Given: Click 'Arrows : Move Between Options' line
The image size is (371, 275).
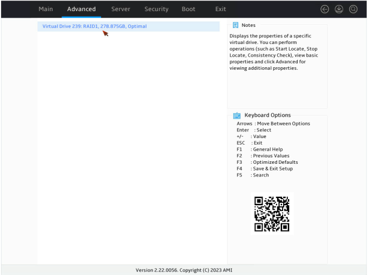Looking at the screenshot, I should [x=273, y=124].
